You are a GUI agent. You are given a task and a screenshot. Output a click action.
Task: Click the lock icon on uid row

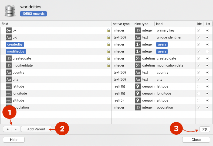[x=108, y=37]
